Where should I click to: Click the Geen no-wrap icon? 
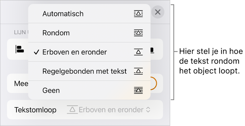tap(138, 90)
